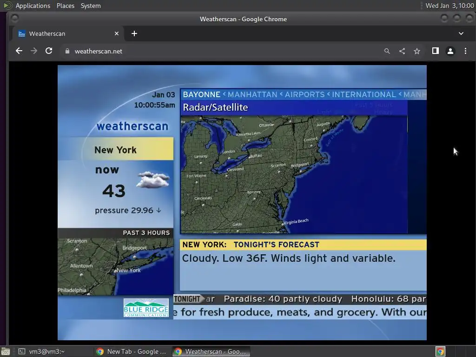
Task: Click the Radar/Satellite northeast map
Action: click(x=294, y=174)
